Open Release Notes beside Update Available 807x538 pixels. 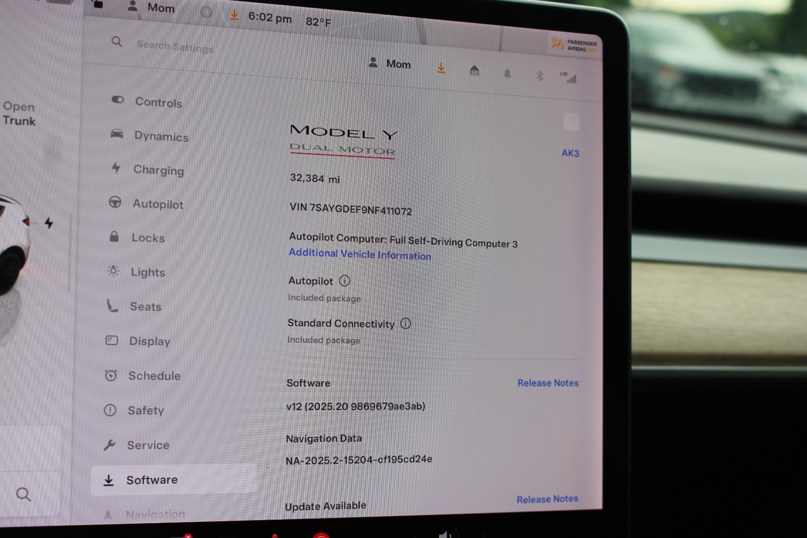(x=547, y=499)
